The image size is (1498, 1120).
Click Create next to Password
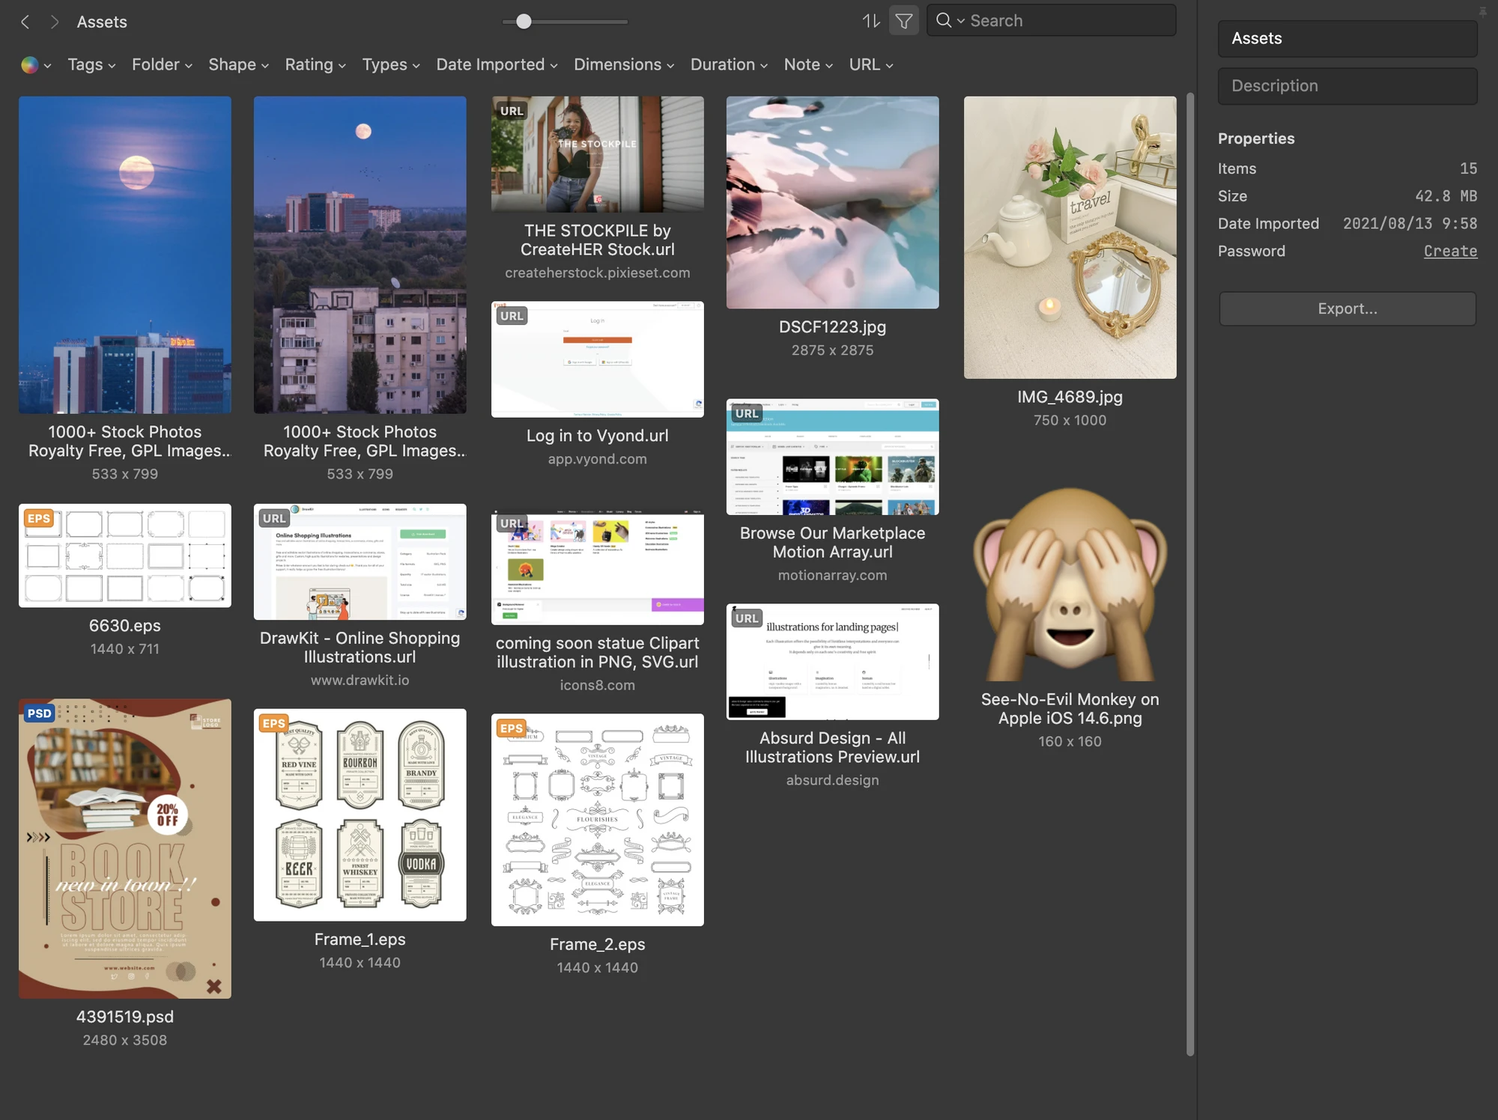1449,251
